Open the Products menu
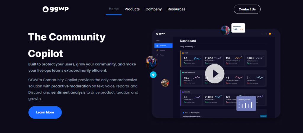 [132, 9]
